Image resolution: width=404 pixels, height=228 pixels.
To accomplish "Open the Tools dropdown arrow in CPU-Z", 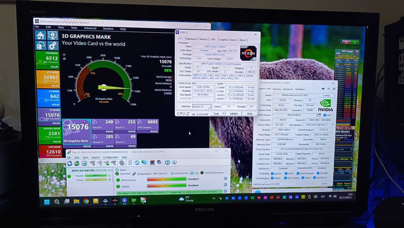I will pyautogui.click(x=224, y=113).
